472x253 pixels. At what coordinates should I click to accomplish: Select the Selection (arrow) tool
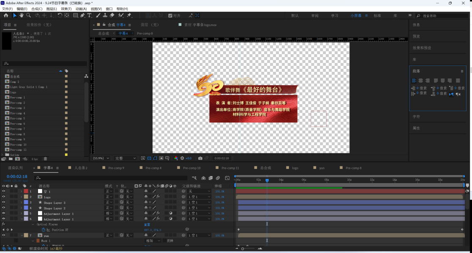14,15
